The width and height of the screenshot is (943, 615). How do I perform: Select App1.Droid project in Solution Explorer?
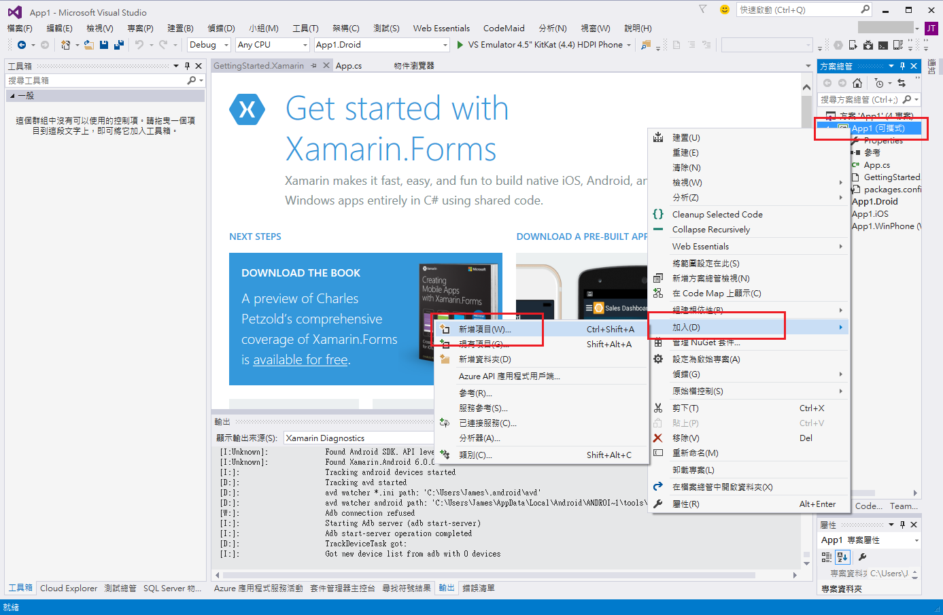pyautogui.click(x=874, y=201)
